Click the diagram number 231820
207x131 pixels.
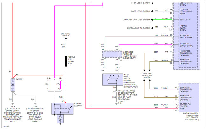[6, 127]
